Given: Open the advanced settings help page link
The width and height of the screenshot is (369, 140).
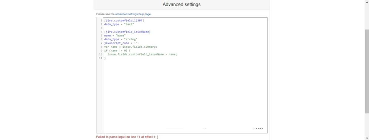Looking at the screenshot, I should coord(133,14).
